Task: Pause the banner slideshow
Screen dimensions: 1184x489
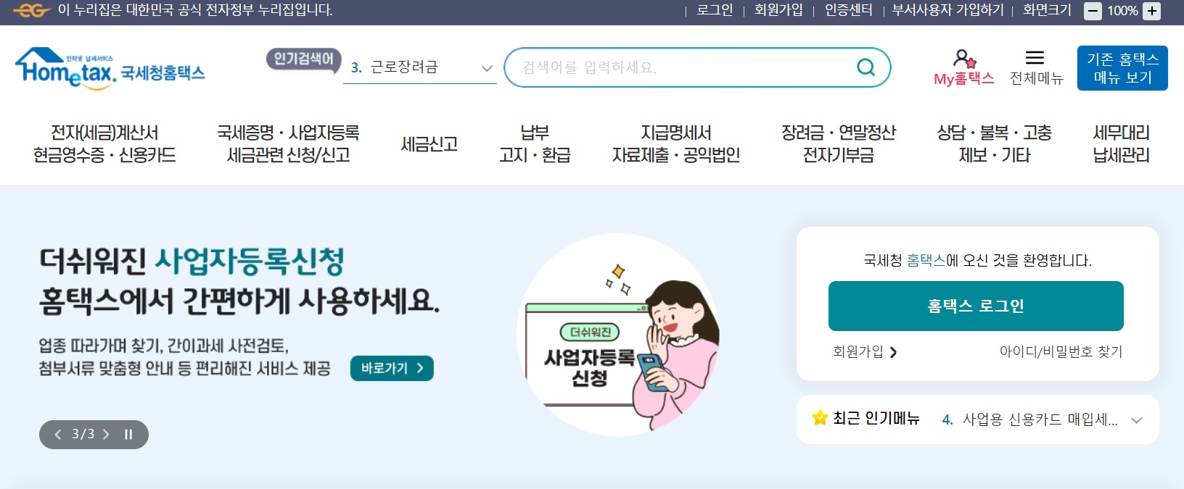Action: (x=128, y=435)
